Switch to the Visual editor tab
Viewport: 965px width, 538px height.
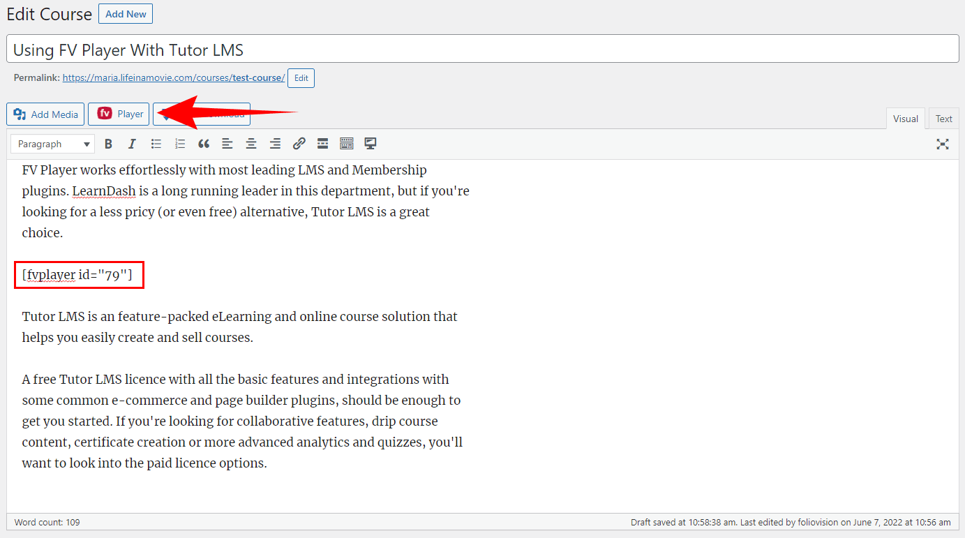[x=906, y=119]
